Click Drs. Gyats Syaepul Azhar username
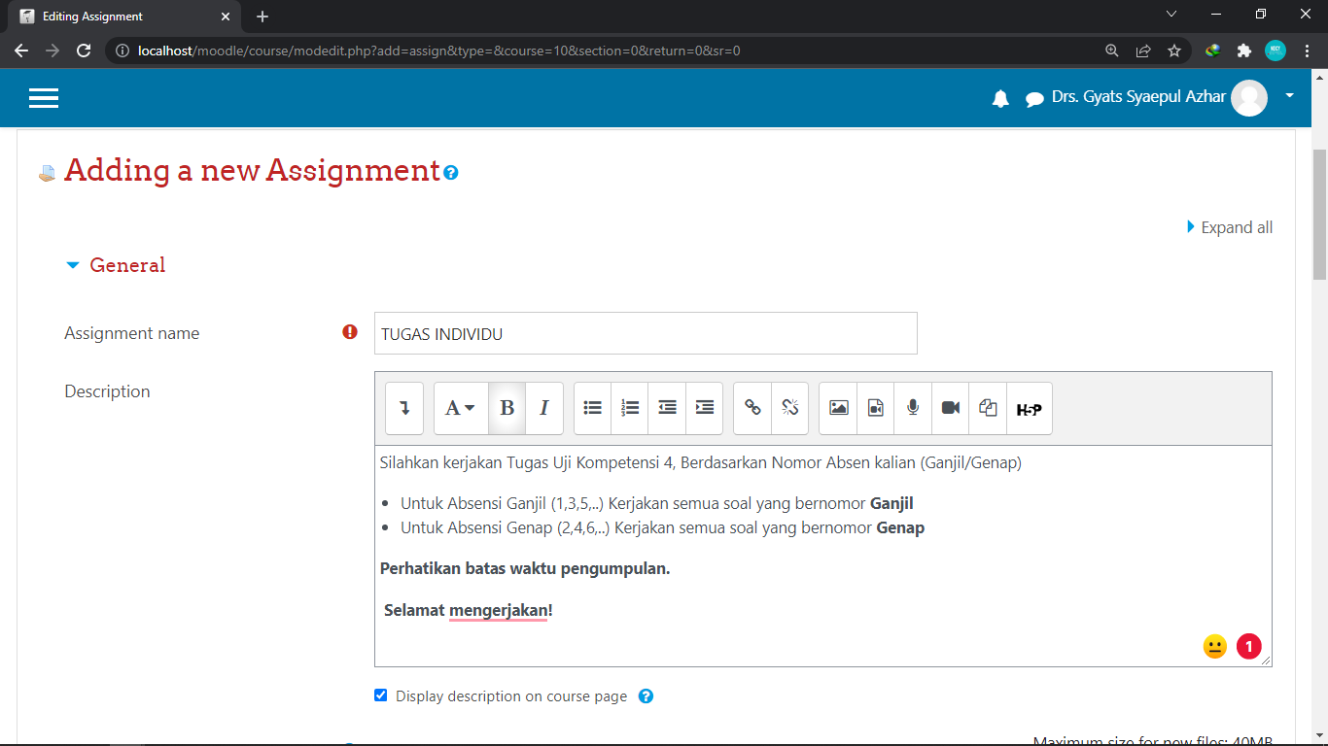This screenshot has height=746, width=1328. [1138, 97]
